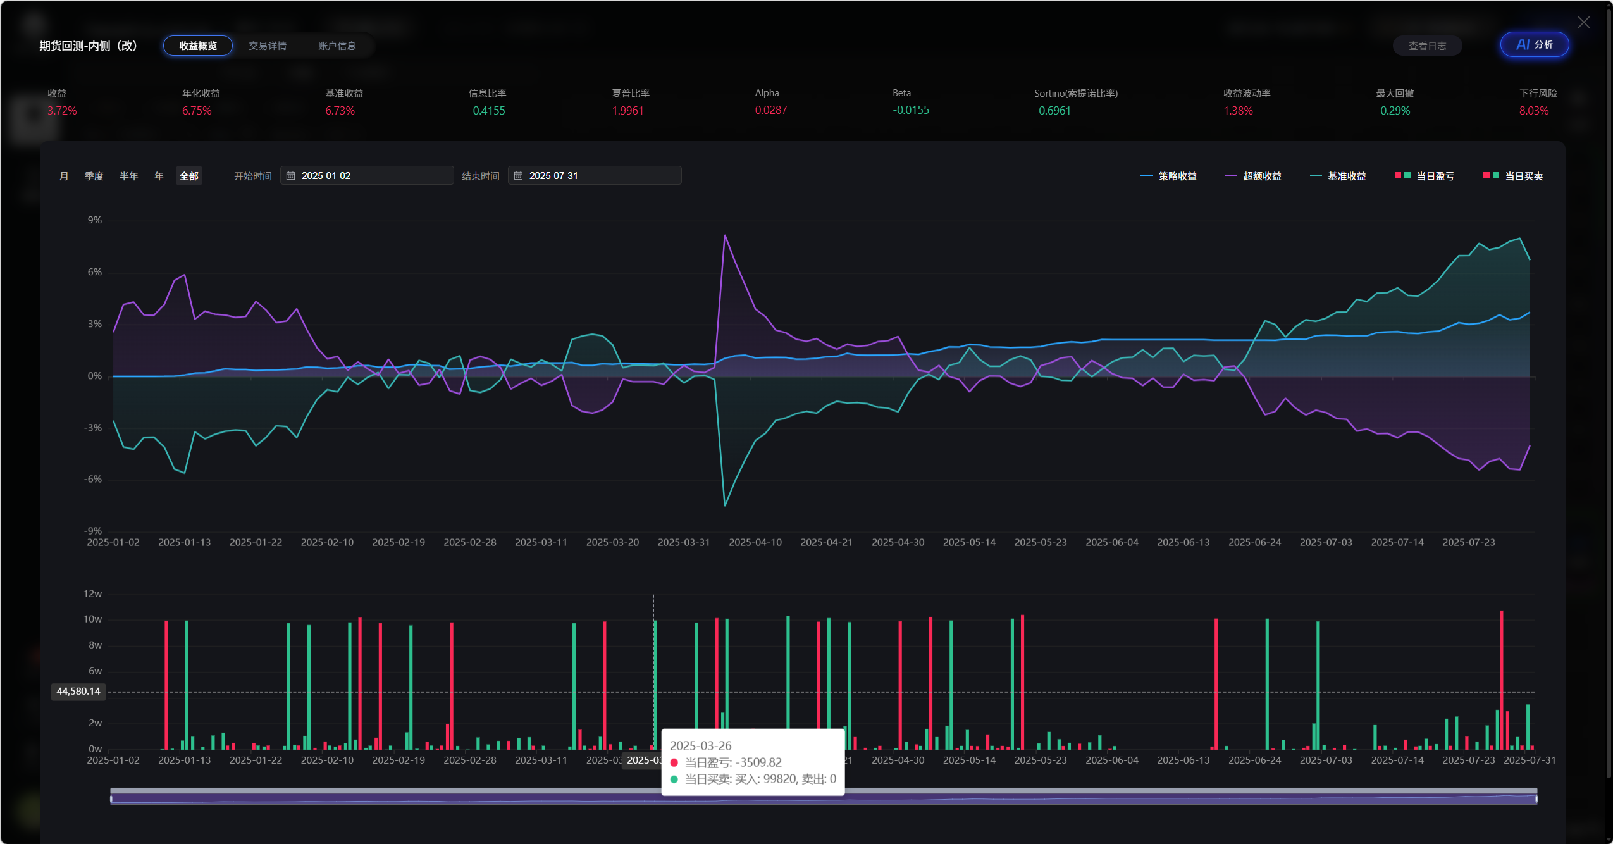Toggle 超额收益 legend series
1613x844 pixels.
pos(1253,176)
